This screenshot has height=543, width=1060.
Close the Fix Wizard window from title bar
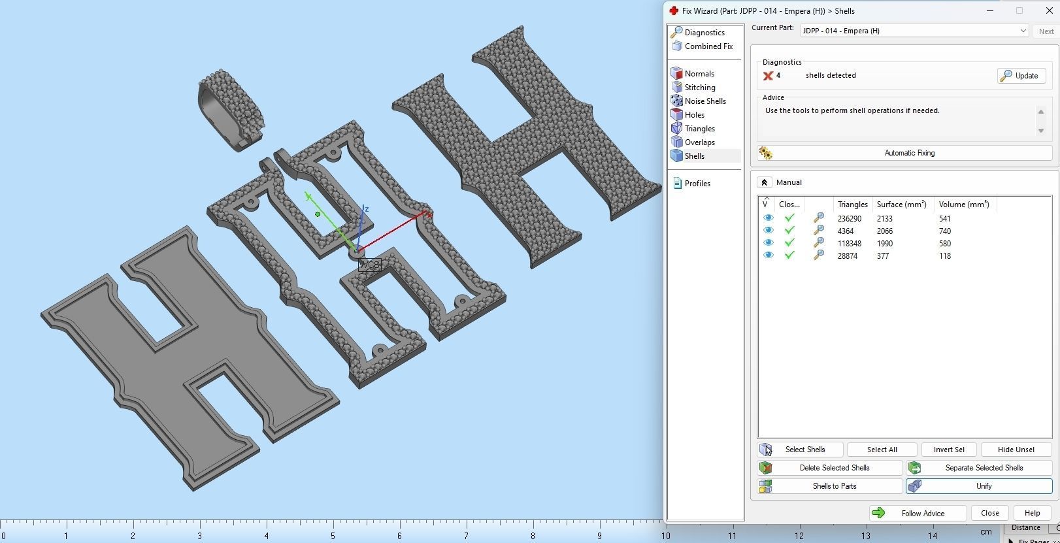click(x=1049, y=10)
